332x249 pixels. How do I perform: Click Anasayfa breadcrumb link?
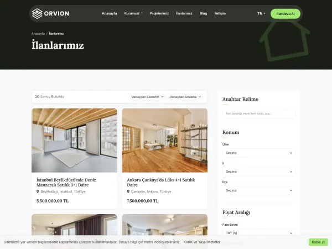[38, 34]
